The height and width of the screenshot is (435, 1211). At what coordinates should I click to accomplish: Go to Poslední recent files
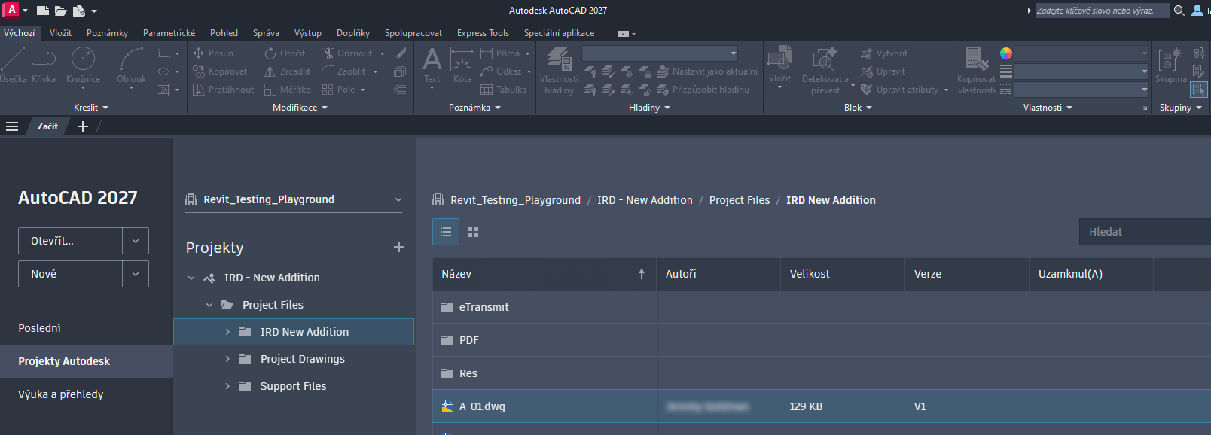point(39,328)
